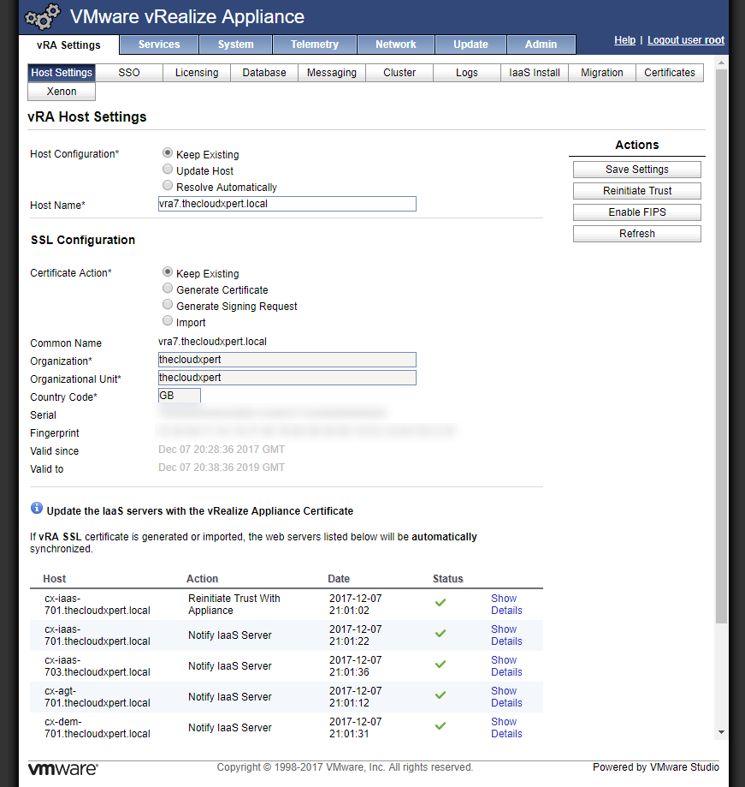The width and height of the screenshot is (745, 787).
Task: Select Import certificate action radio
Action: click(168, 321)
